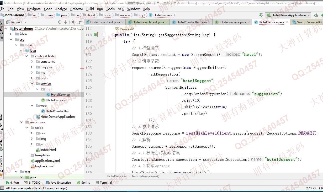This screenshot has width=323, height=192.
Task: Open the Terminal tool window
Action: point(104,183)
